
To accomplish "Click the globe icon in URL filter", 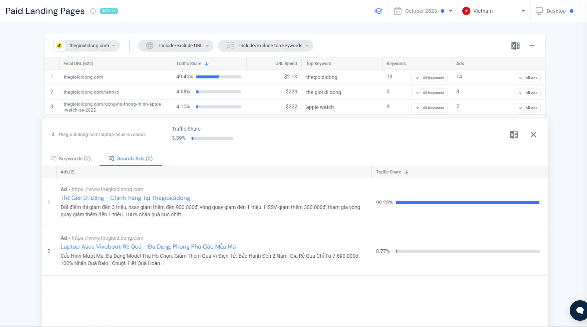I will coord(150,46).
